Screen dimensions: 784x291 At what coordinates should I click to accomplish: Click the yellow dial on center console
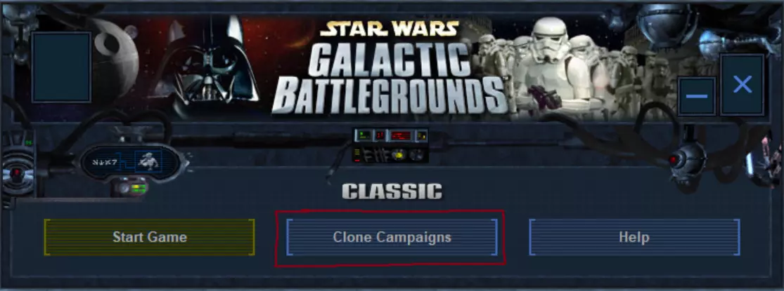tap(399, 155)
